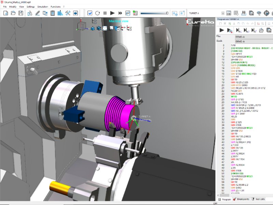Select the second blue view cube icon
Image resolution: width=273 pixels, height=205 pixels.
coord(99,28)
